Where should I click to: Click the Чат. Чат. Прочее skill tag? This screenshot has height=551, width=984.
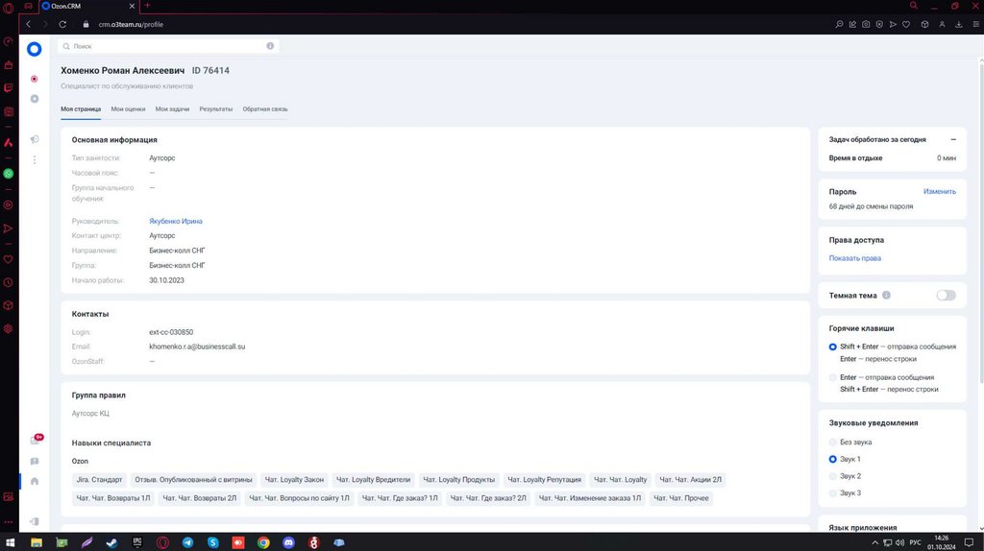pyautogui.click(x=681, y=497)
